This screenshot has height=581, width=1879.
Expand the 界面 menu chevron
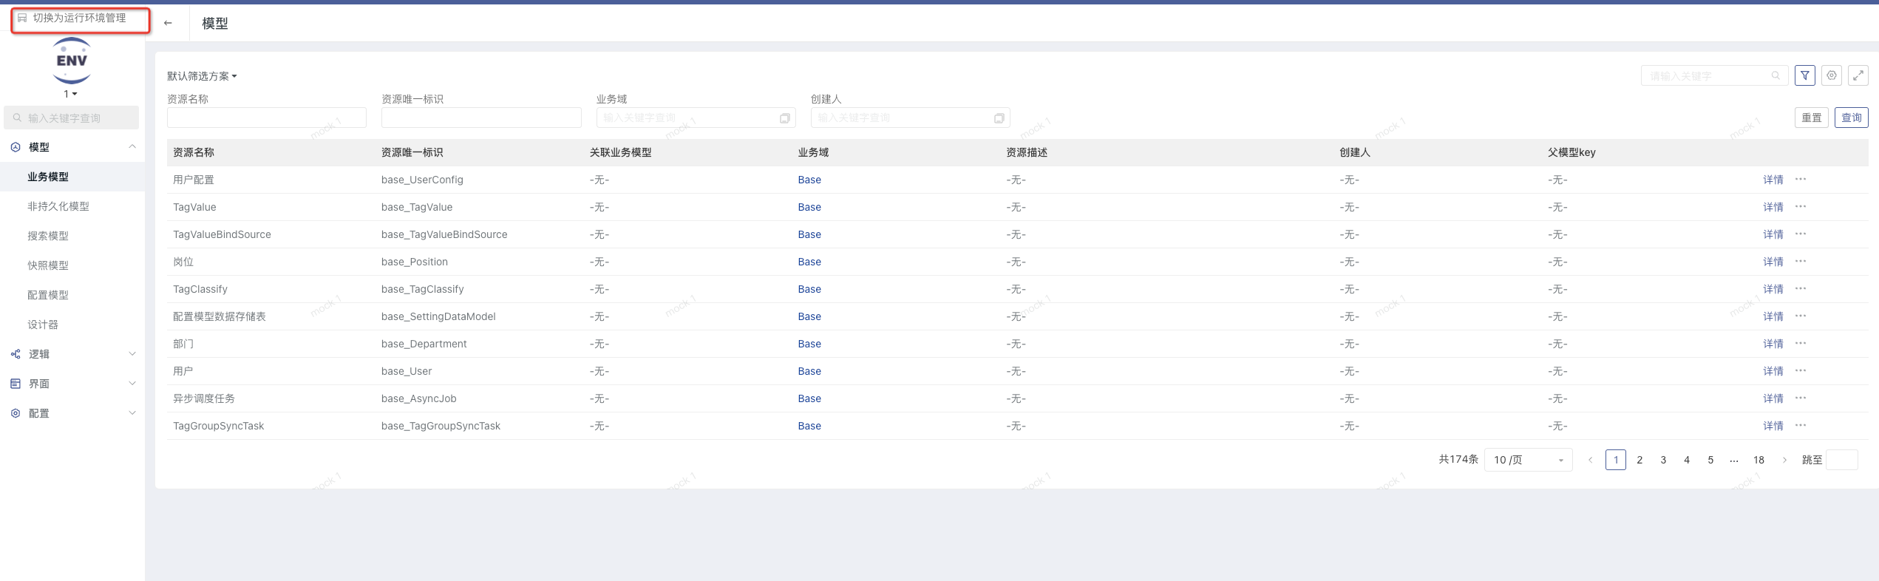132,384
